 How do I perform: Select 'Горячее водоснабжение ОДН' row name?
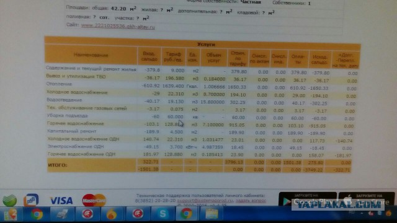click(x=81, y=154)
